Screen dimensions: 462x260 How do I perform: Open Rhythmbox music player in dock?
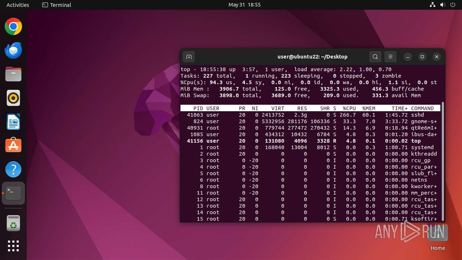[x=13, y=98]
